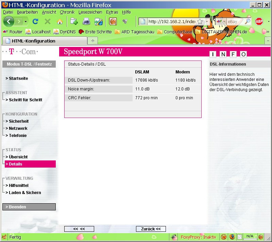Click the FoxyProxy: Inaktiv status text
Viewport: 272px width, 242px height.
pos(198,237)
